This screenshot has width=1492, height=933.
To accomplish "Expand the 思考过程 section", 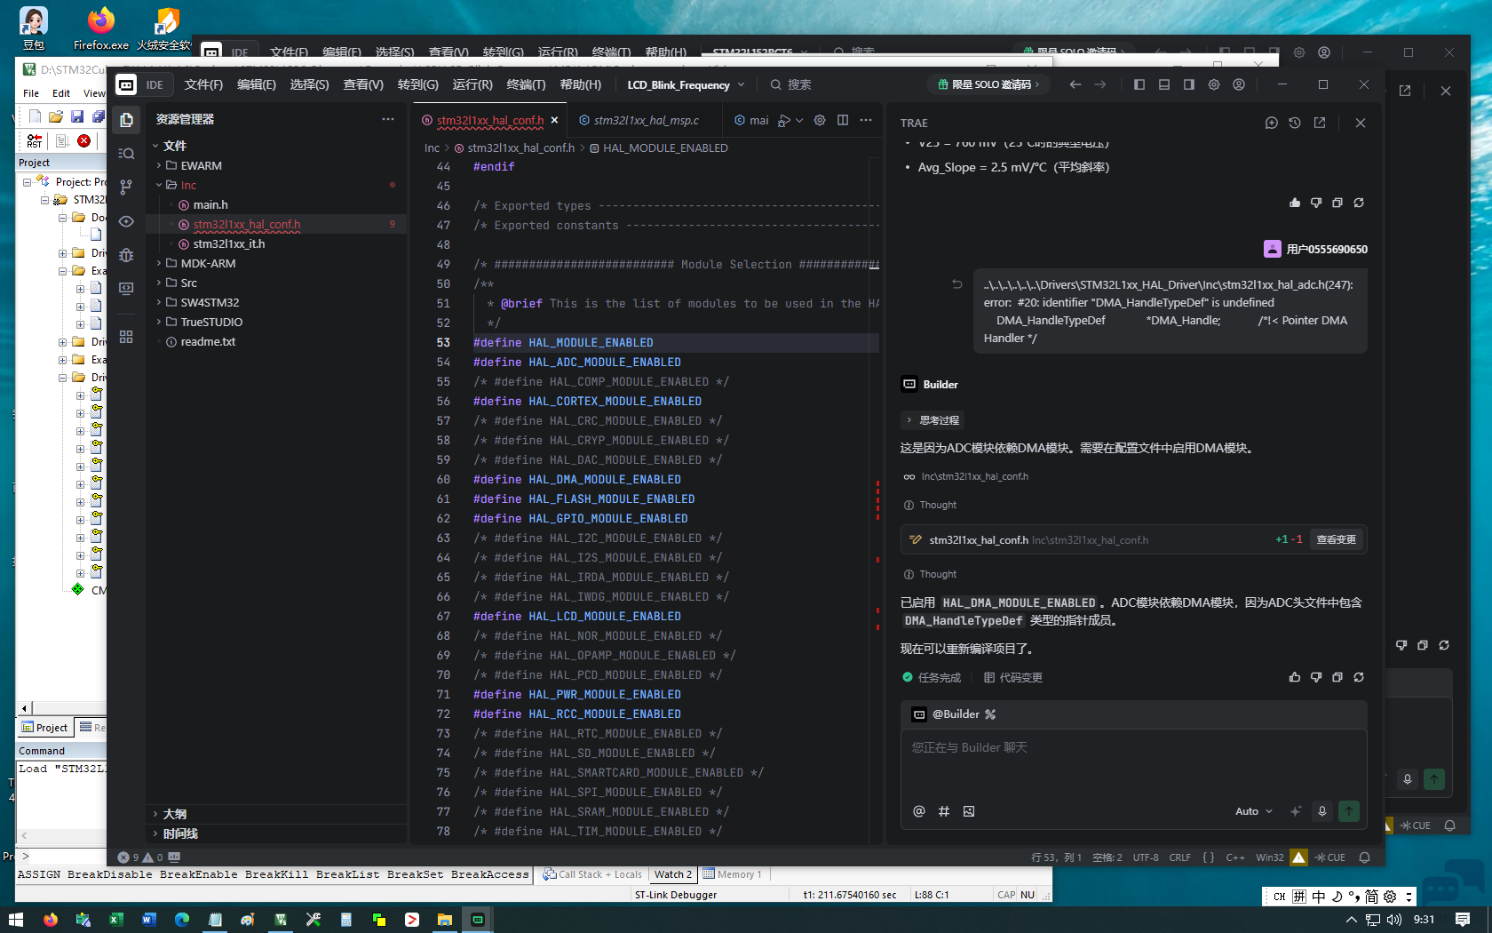I will pos(932,420).
